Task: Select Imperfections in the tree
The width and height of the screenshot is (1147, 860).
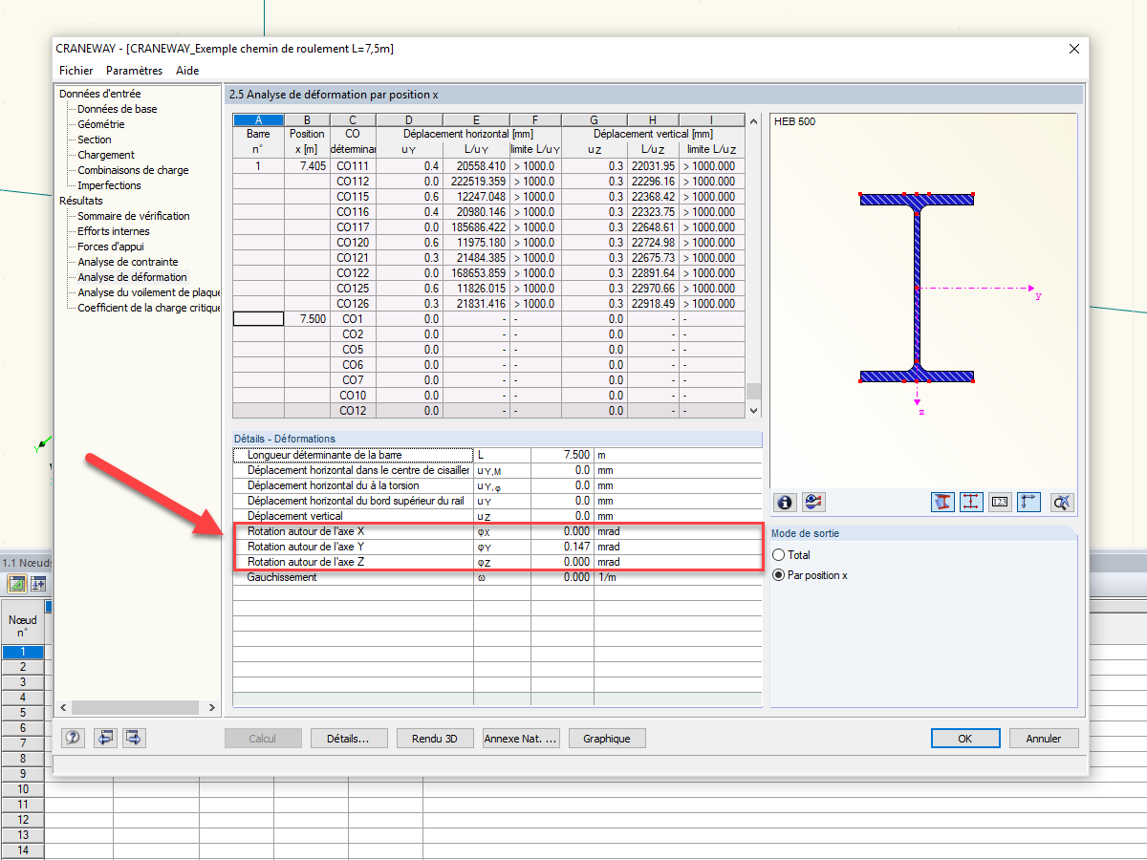Action: pyautogui.click(x=109, y=185)
